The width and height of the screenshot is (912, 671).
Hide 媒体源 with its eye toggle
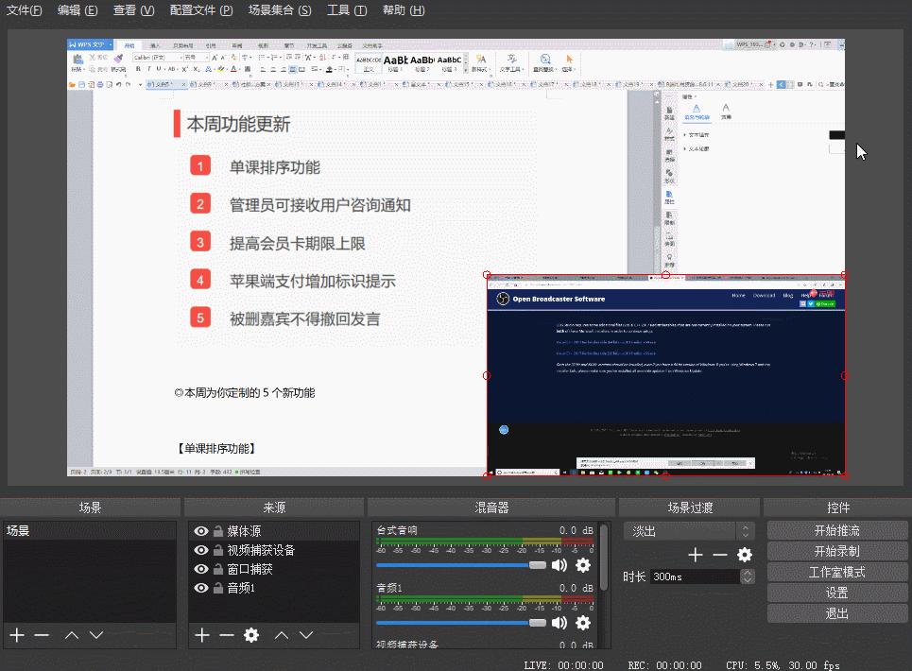(x=199, y=530)
